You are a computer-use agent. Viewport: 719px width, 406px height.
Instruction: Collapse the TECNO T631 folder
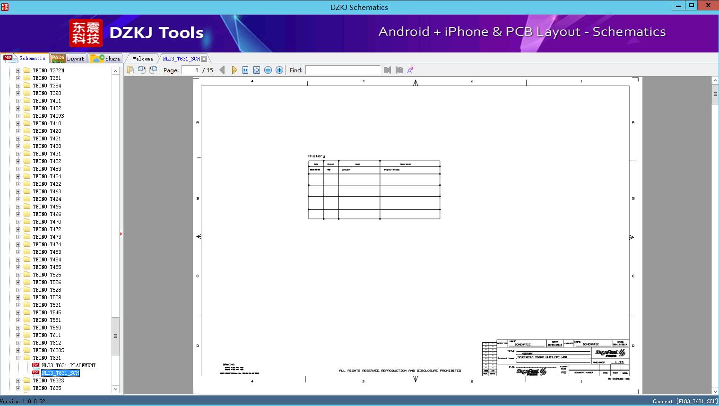pyautogui.click(x=18, y=358)
